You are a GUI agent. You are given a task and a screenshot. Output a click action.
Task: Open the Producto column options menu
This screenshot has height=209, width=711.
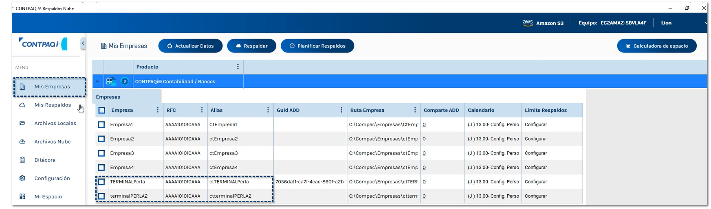[238, 67]
